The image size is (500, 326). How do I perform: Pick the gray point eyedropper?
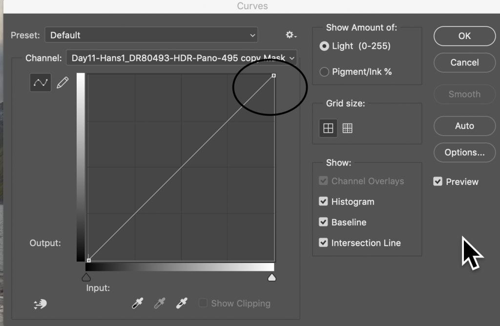pyautogui.click(x=160, y=304)
